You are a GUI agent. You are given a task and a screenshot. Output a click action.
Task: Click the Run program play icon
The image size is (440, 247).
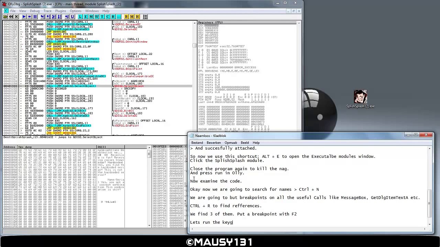[24, 17]
